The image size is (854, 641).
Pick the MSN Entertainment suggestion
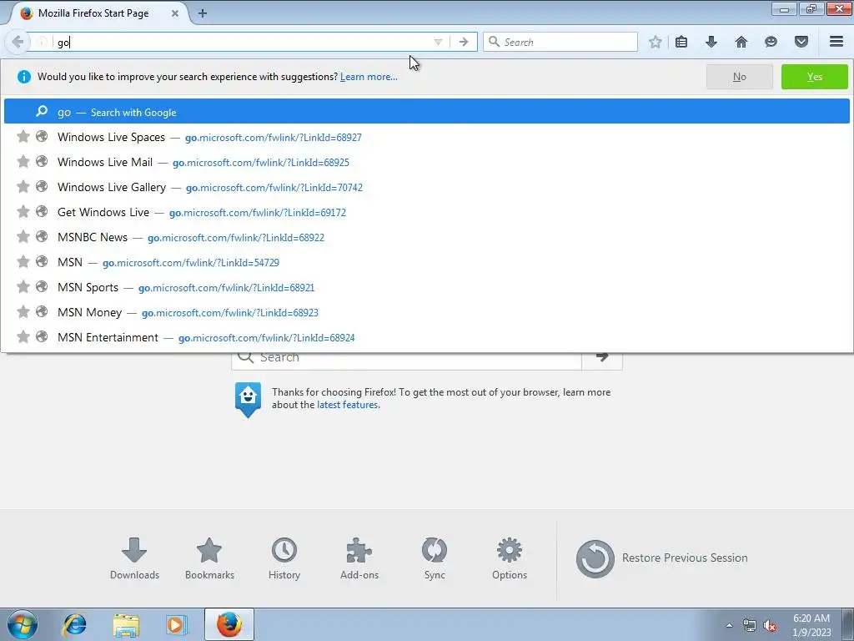pos(426,337)
